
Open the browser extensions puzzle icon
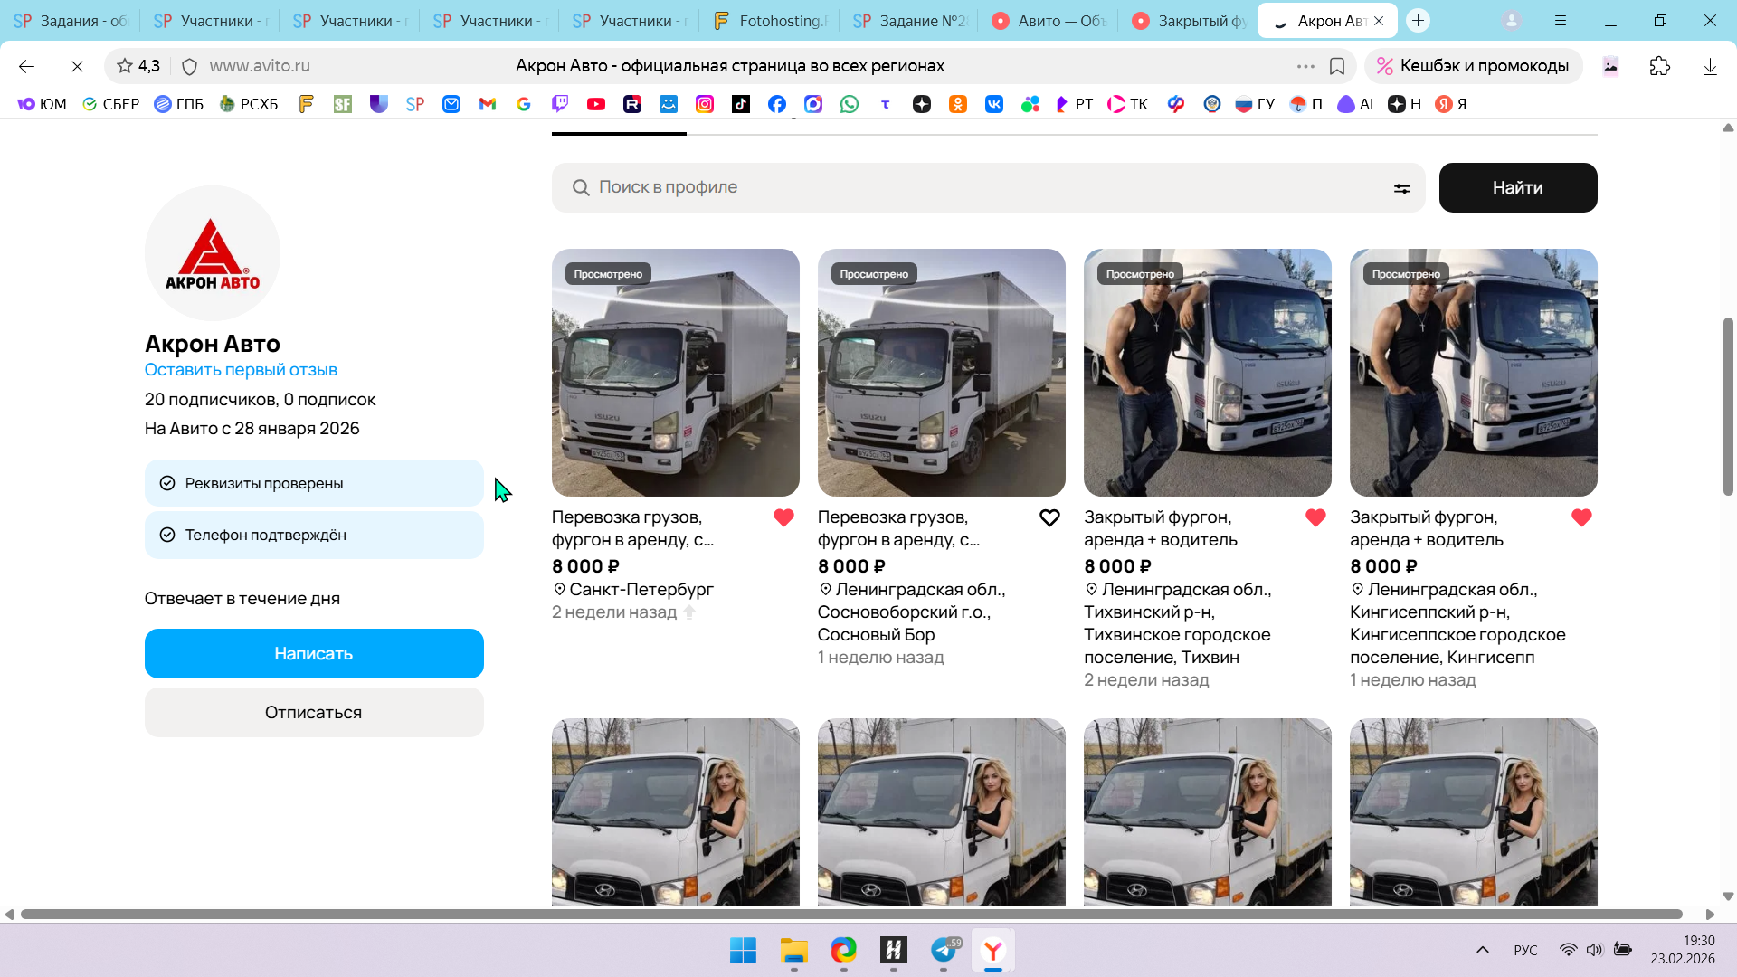coord(1659,66)
